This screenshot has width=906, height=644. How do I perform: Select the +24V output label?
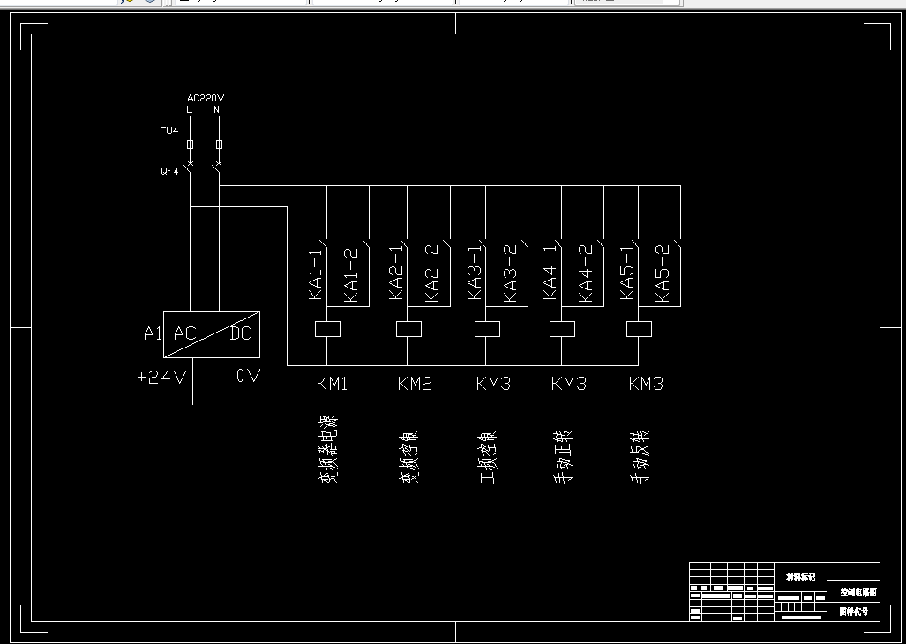(161, 378)
